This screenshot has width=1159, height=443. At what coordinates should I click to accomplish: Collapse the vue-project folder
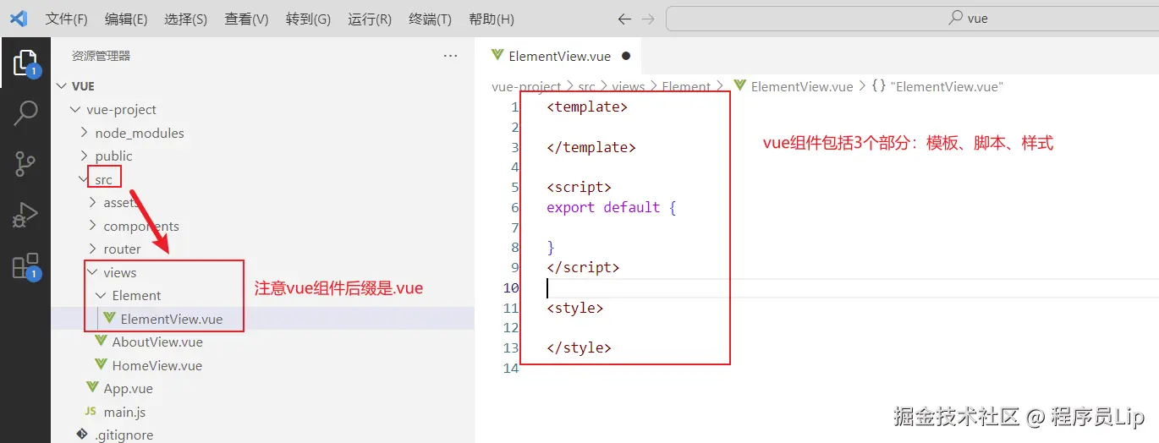pos(75,110)
